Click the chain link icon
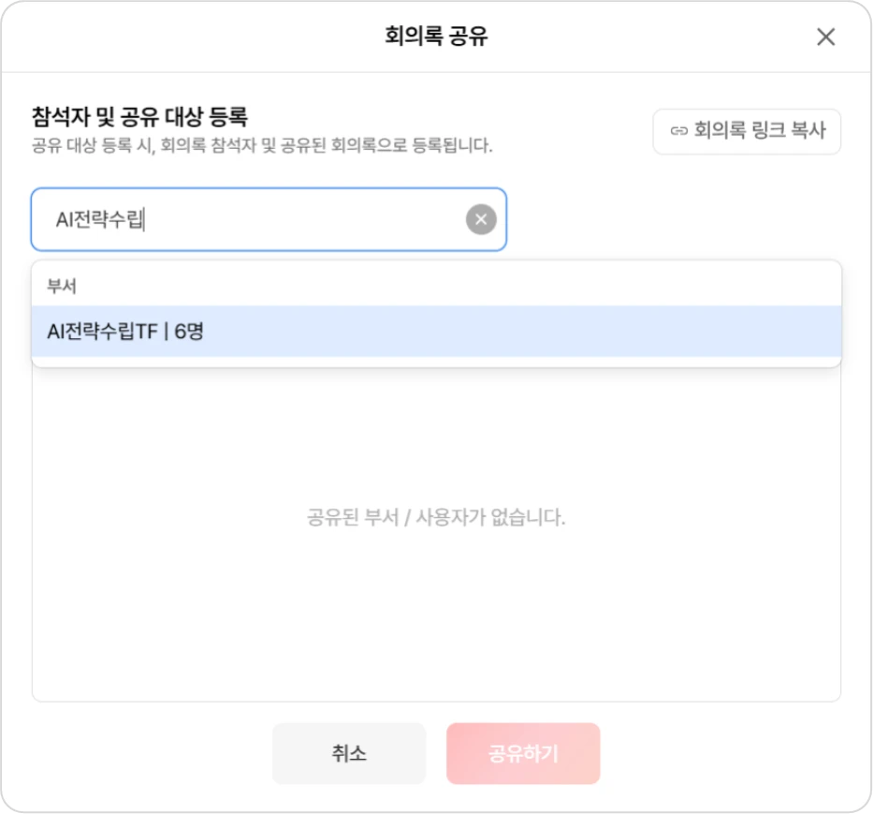This screenshot has height=814, width=873. [x=679, y=131]
